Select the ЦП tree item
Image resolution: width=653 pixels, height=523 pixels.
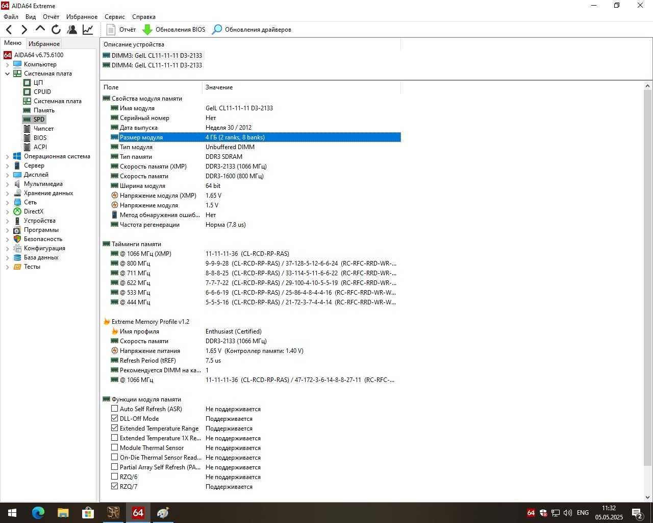pyautogui.click(x=38, y=82)
